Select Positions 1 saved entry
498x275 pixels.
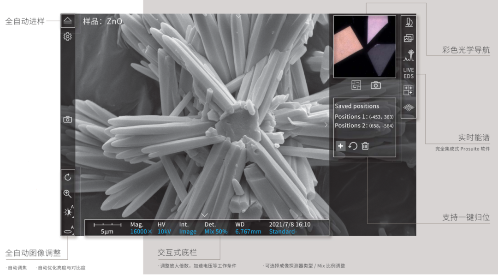364,117
